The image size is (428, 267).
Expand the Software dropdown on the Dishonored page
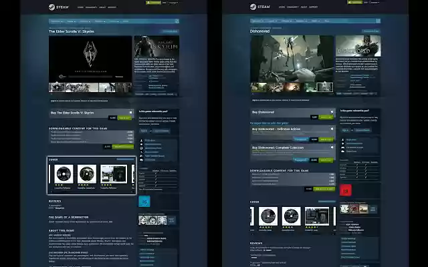[286, 21]
